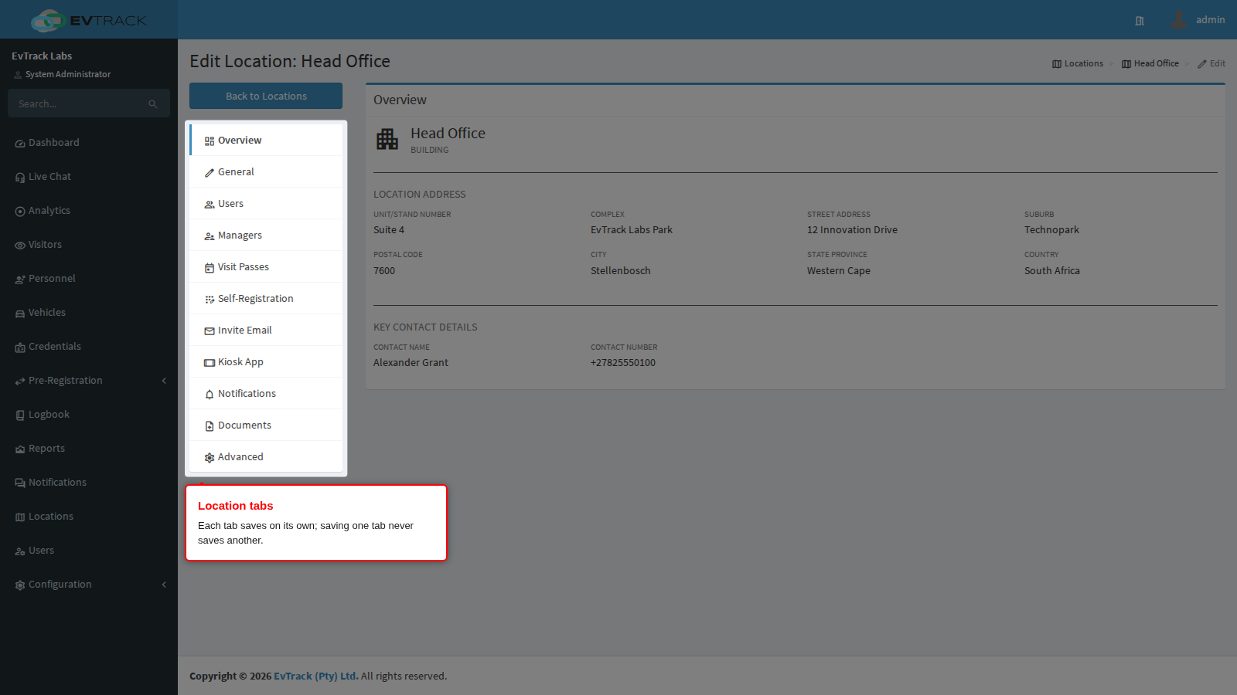Viewport: 1237px width, 695px height.
Task: Expand the Configuration submenu chevron
Action: [x=164, y=585]
